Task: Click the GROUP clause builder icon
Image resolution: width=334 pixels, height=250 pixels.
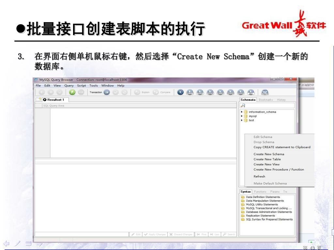Action: click(x=220, y=92)
